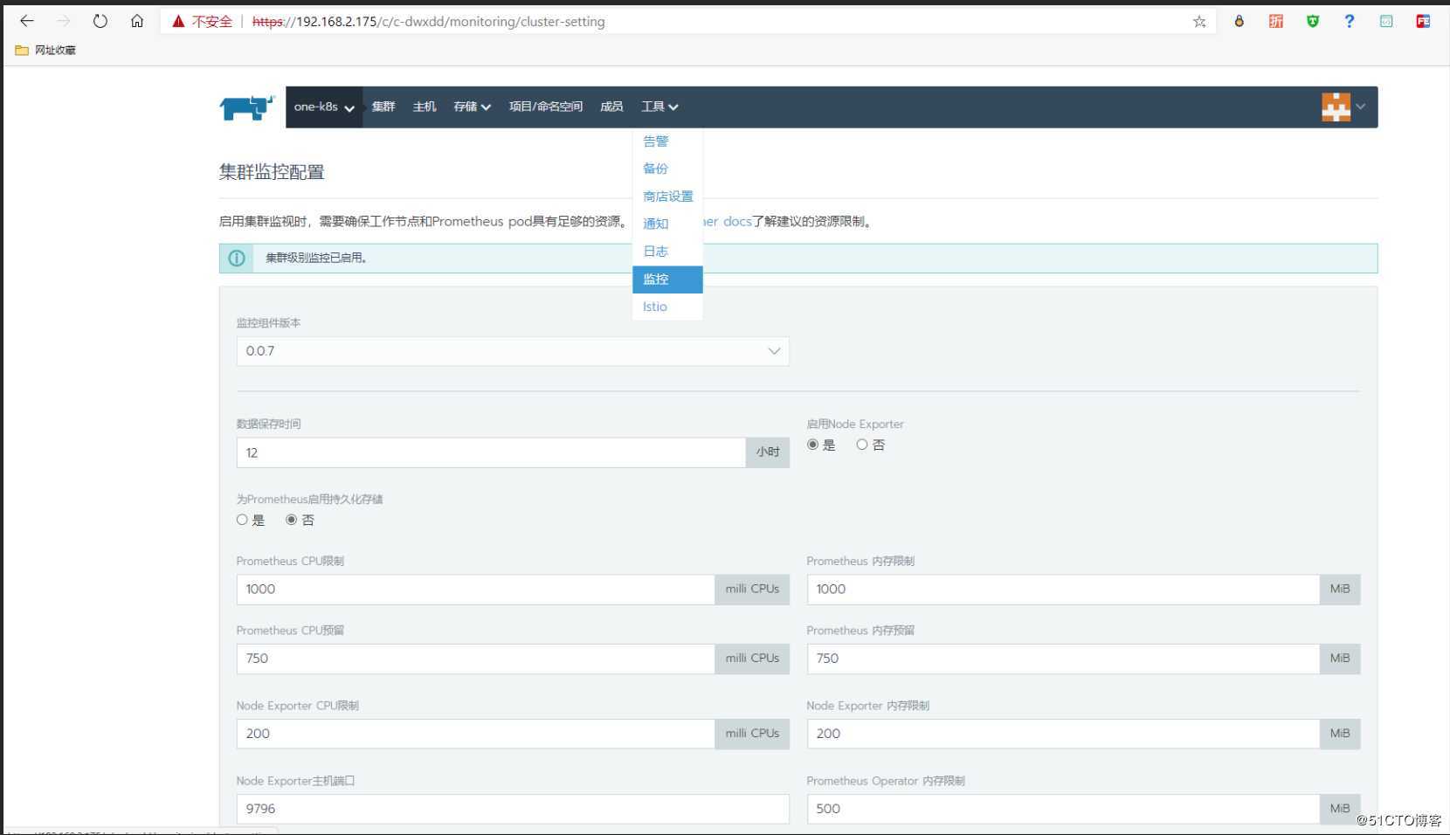This screenshot has height=835, width=1450.
Task: Click the red not-secure warning triangle
Action: (x=178, y=21)
